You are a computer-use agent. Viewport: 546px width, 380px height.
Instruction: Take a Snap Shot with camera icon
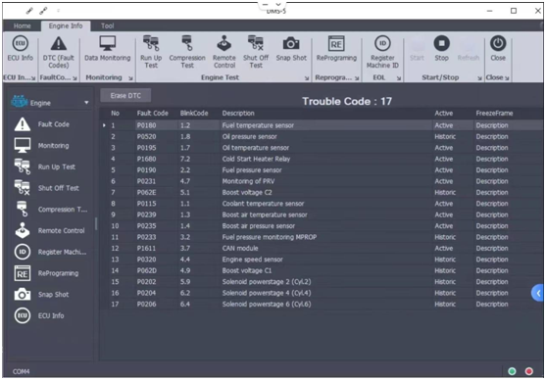[291, 43]
